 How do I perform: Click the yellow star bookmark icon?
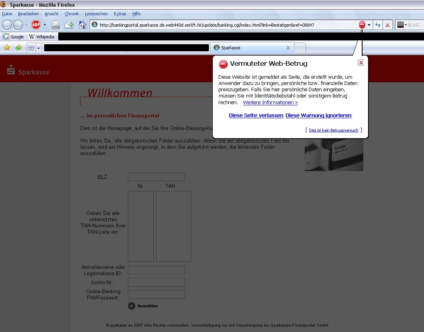(7, 48)
